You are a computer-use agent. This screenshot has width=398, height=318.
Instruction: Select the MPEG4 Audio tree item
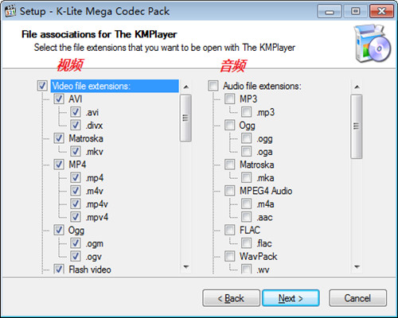coord(266,191)
